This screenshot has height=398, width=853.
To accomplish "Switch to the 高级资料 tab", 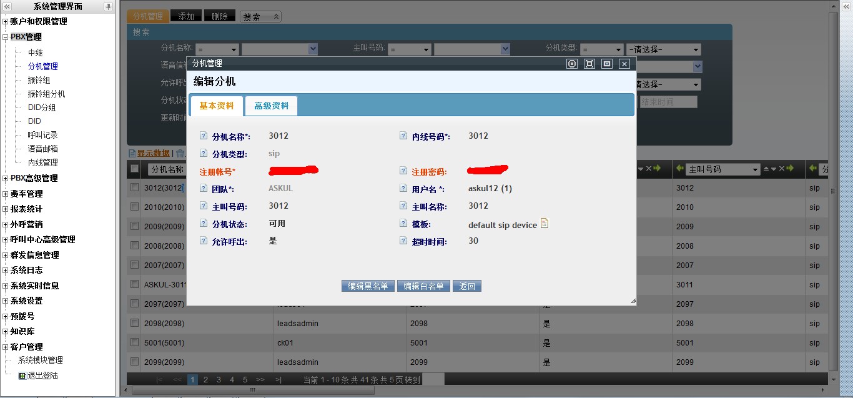I will [x=271, y=106].
